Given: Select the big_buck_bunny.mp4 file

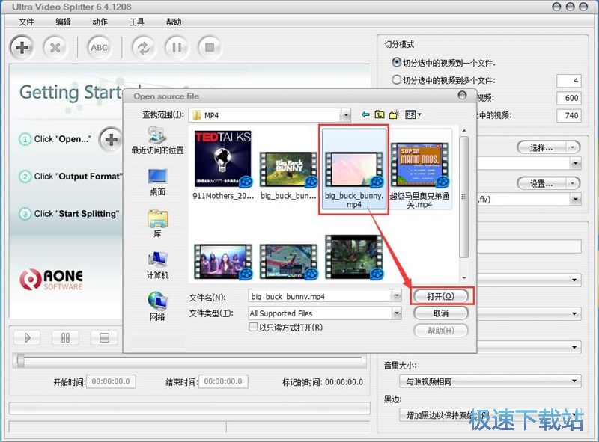Looking at the screenshot, I should [353, 170].
